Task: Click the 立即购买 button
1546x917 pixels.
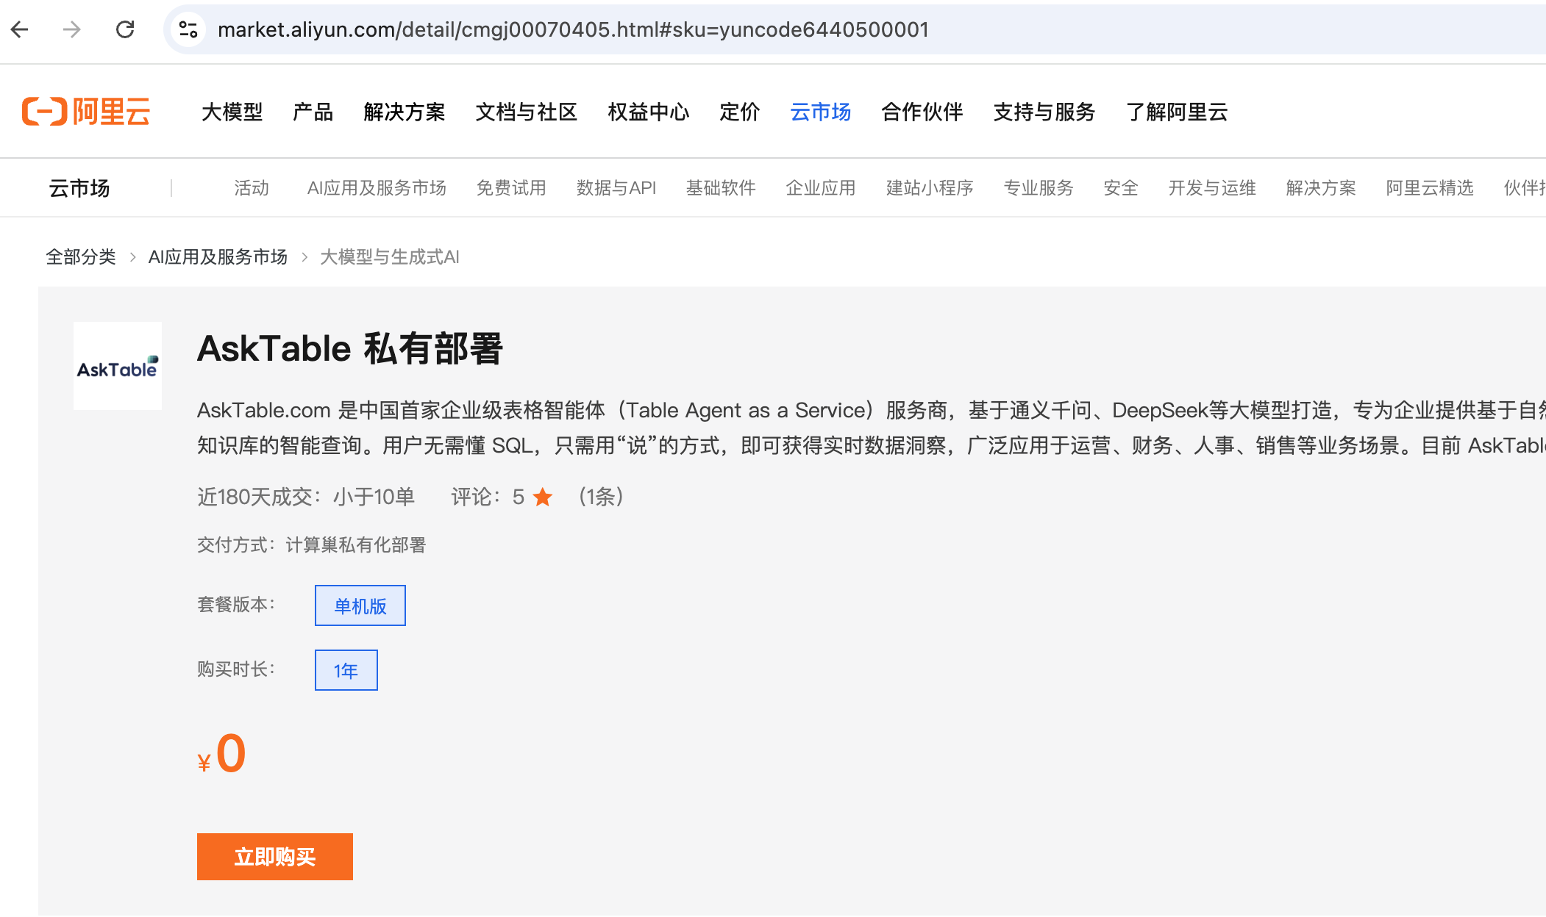Action: coord(274,857)
